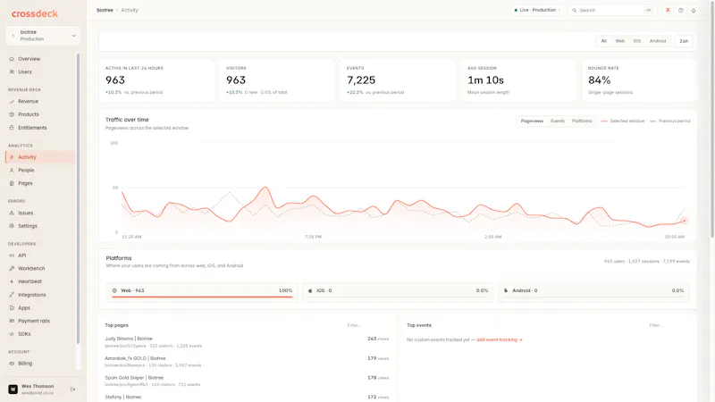
Task: Click the Avg session 1m 10s card
Action: point(518,80)
